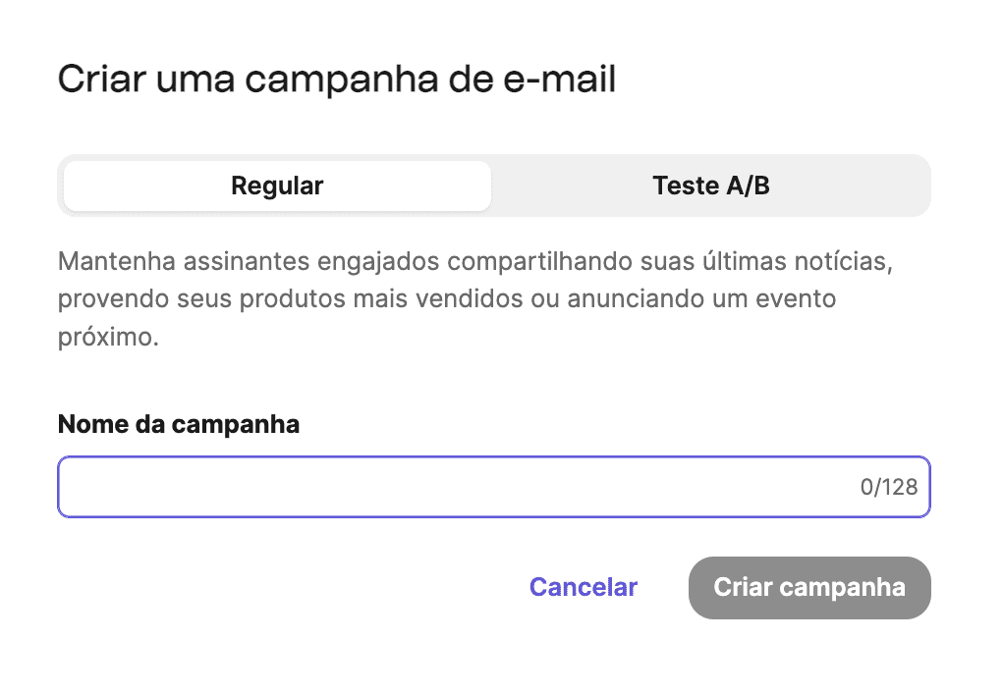Click the Criar campanha button
The width and height of the screenshot is (1002, 693).
(x=809, y=588)
